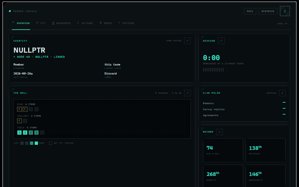Click the Survey replies row

pos(244,109)
